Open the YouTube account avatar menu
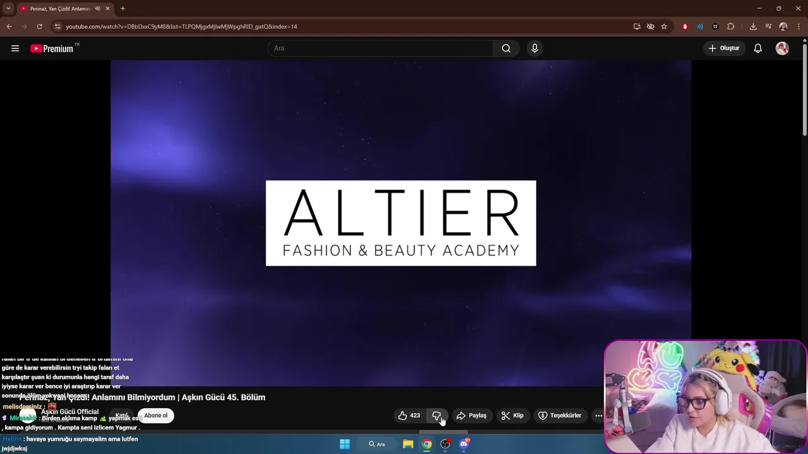 coord(782,49)
